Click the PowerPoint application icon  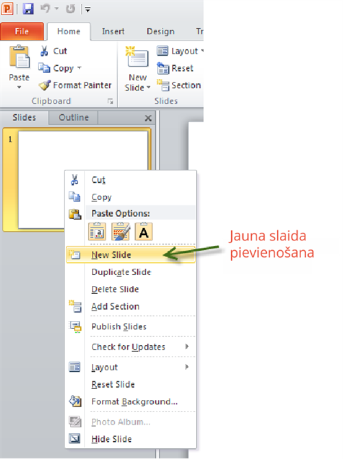7,9
